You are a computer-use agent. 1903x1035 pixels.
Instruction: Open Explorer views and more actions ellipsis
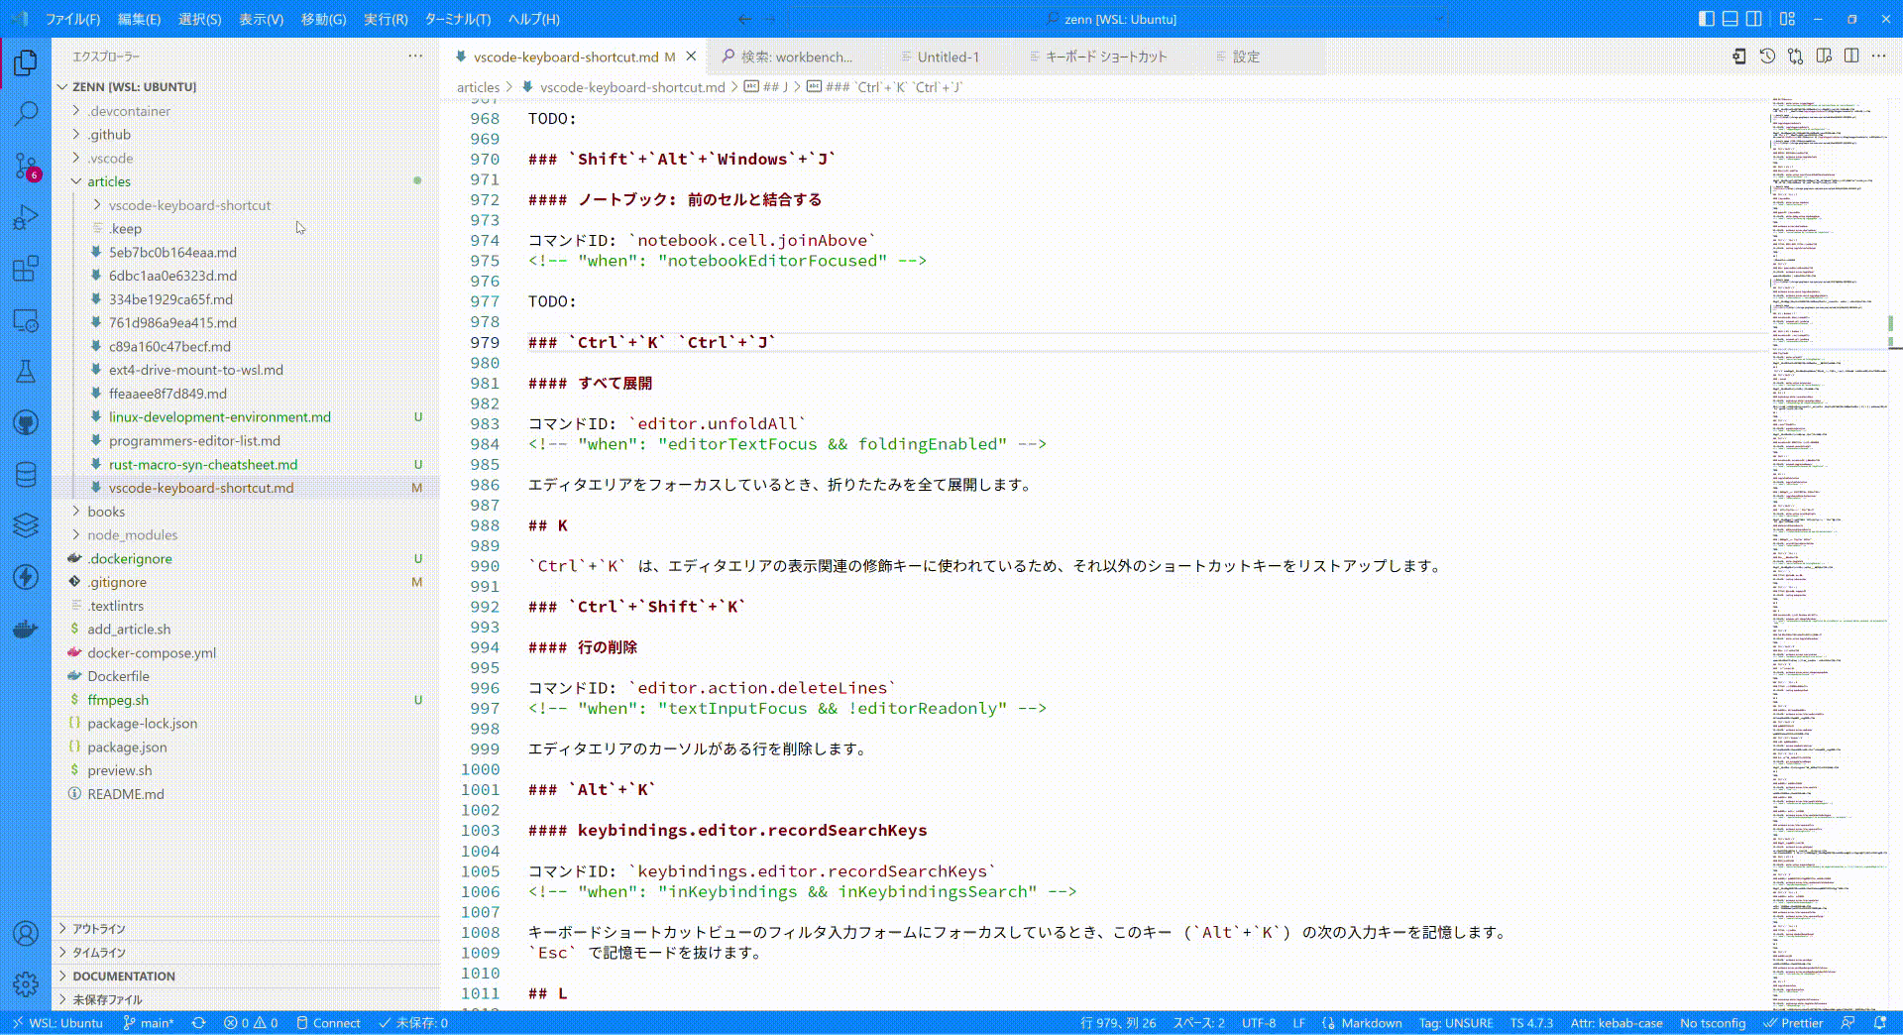[415, 57]
